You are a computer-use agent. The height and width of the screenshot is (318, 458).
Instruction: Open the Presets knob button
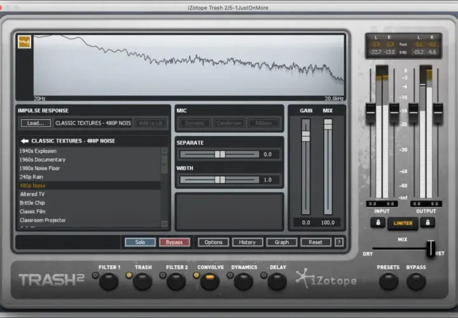coord(389,282)
